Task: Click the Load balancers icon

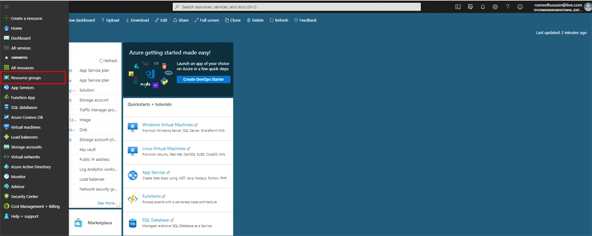Action: point(6,137)
